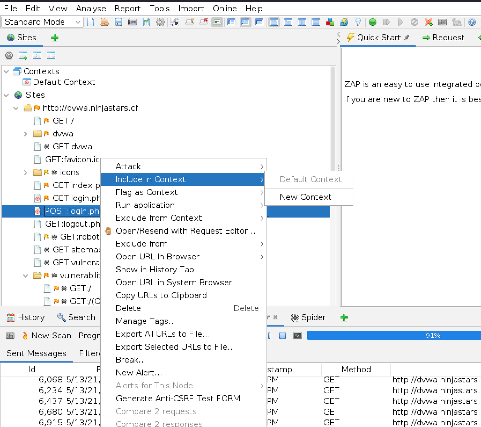This screenshot has height=427, width=481.
Task: Toggle the green break-on-all-requests circle
Action: pos(372,22)
